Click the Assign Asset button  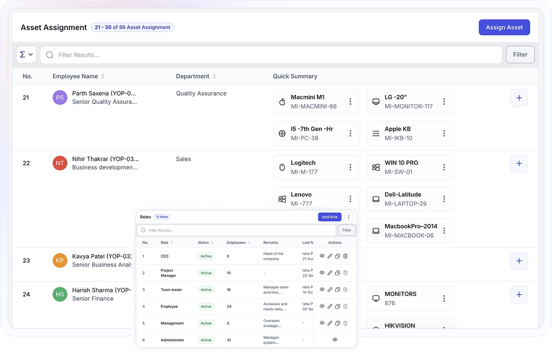point(504,27)
